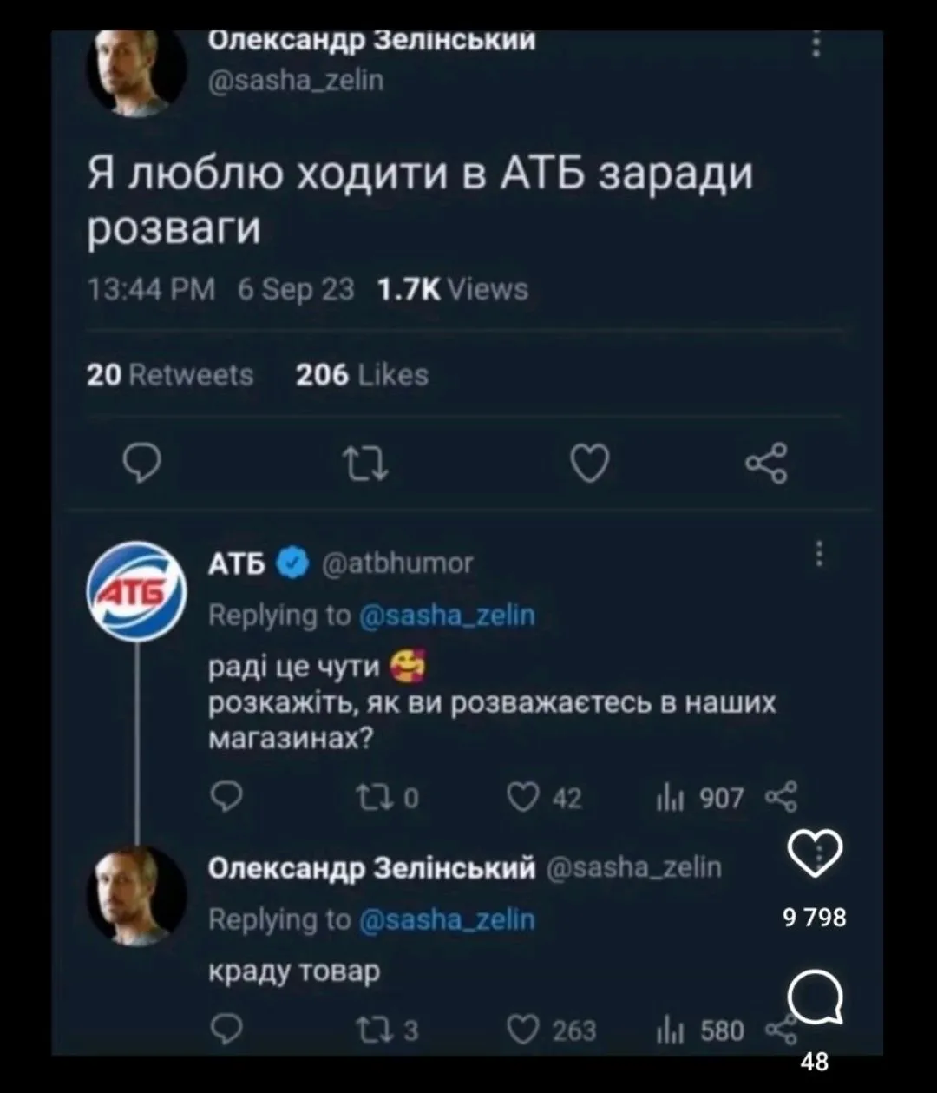The height and width of the screenshot is (1093, 937).
Task: Share the main tweet
Action: 767,461
